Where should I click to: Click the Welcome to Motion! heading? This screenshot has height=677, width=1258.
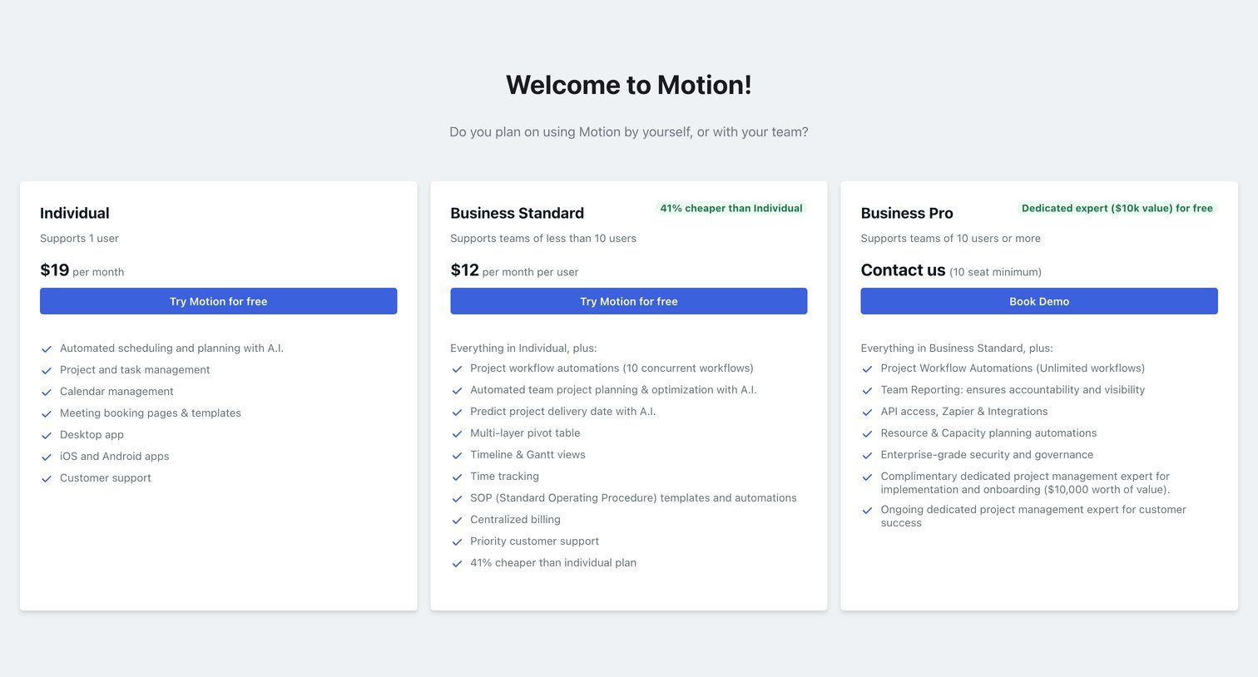[629, 85]
